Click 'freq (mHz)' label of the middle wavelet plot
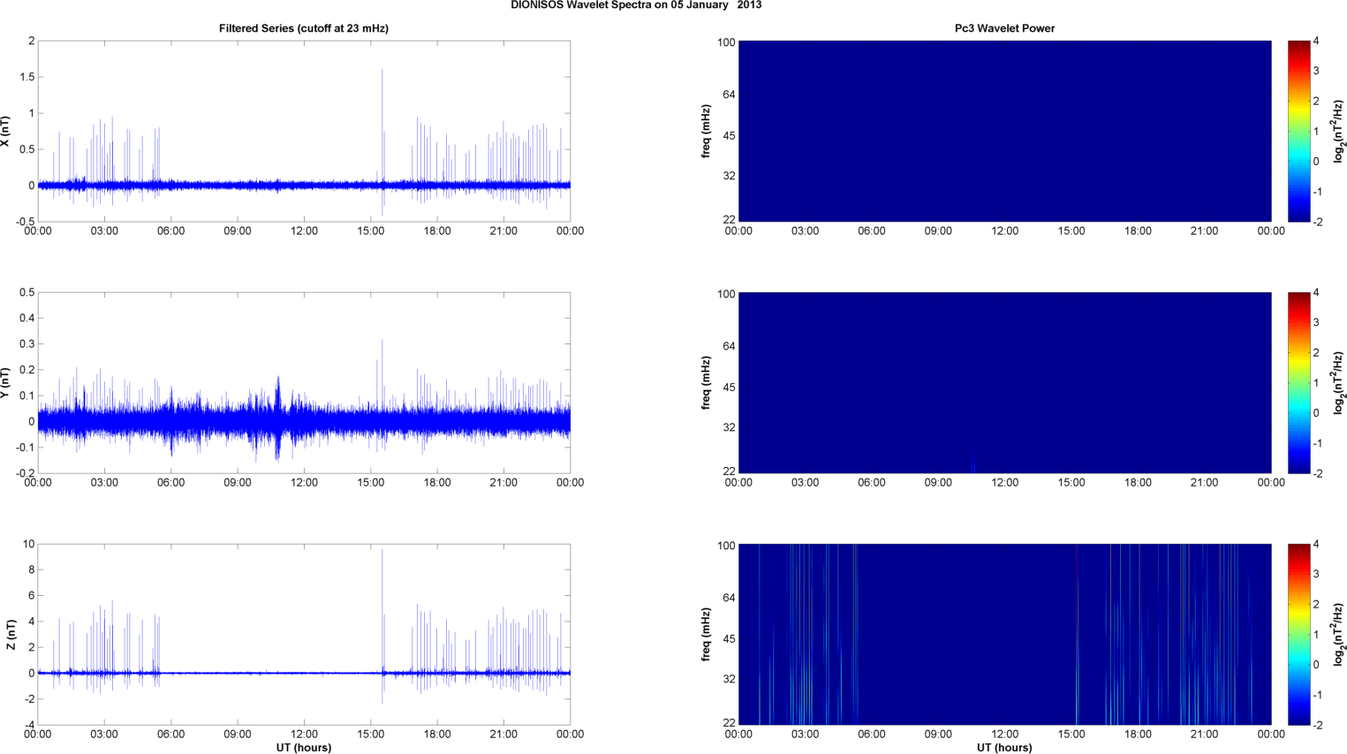1347x754 pixels. tap(706, 383)
